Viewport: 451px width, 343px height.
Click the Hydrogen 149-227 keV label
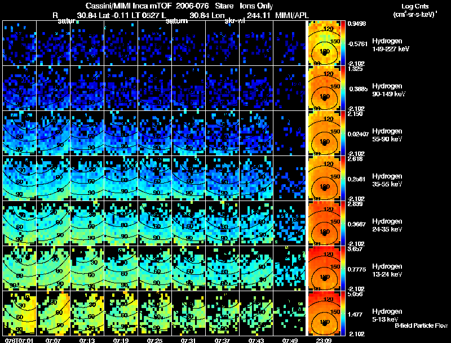391,45
